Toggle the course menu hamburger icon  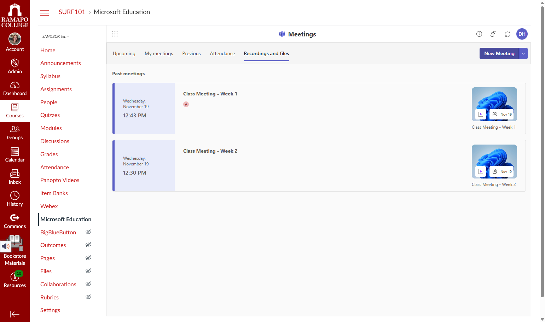coord(45,13)
